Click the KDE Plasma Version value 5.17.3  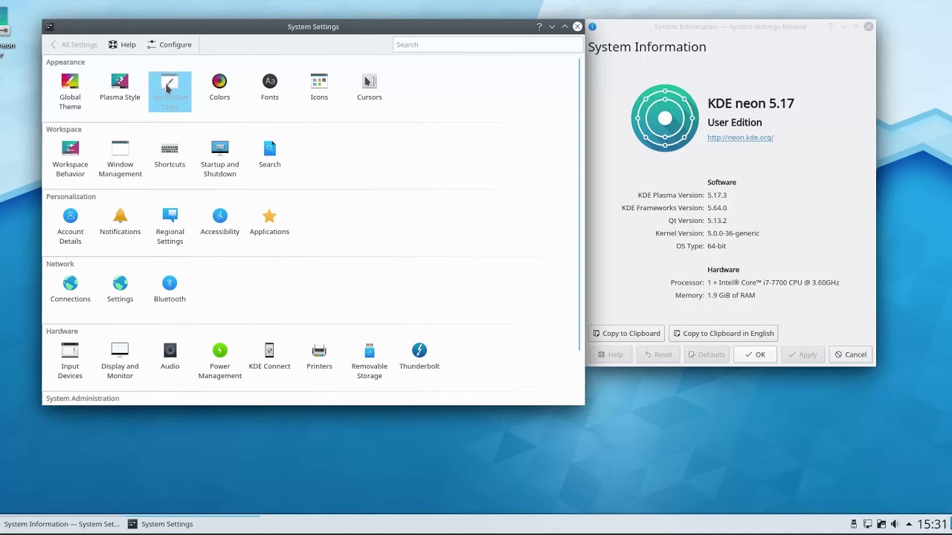tap(717, 195)
